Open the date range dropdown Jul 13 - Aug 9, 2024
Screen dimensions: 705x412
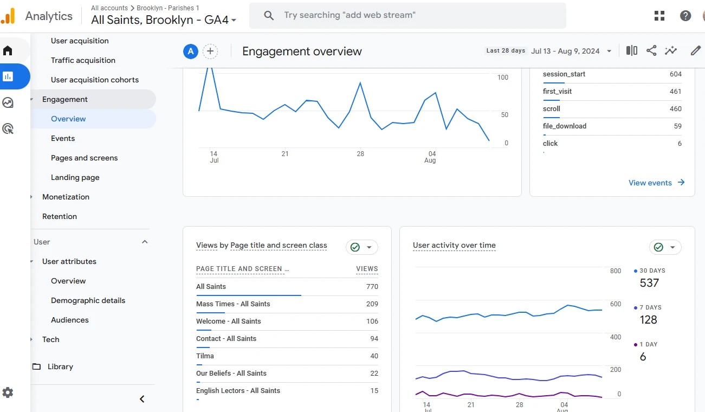(572, 51)
